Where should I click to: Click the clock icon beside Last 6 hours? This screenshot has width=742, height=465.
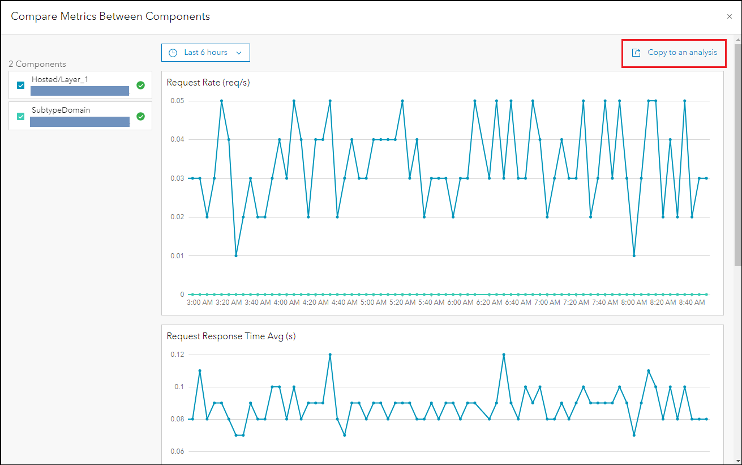coord(173,53)
